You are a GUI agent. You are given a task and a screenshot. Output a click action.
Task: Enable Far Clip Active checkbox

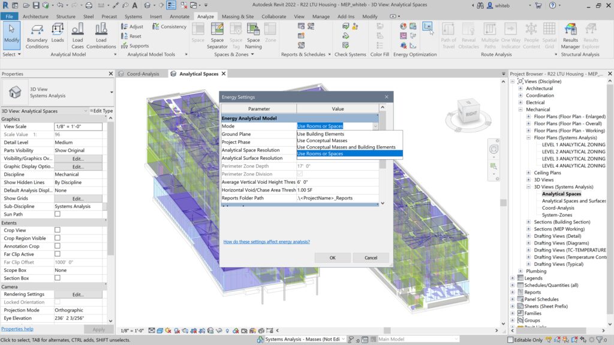coord(58,254)
